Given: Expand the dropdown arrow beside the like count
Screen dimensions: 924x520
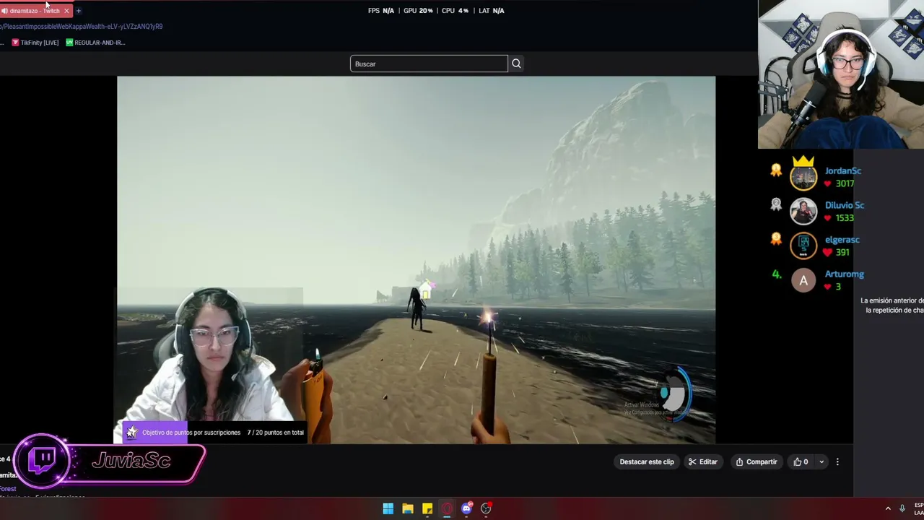Looking at the screenshot, I should tap(821, 461).
